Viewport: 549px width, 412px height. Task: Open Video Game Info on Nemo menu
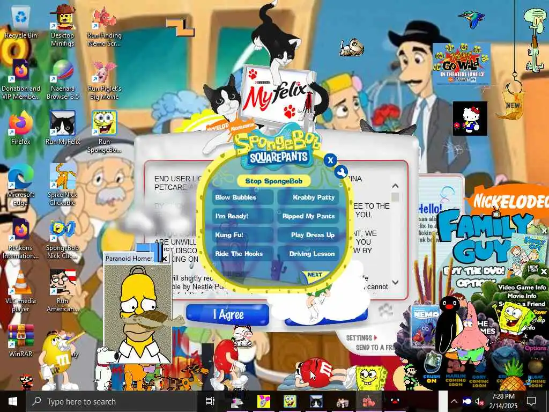(522, 288)
